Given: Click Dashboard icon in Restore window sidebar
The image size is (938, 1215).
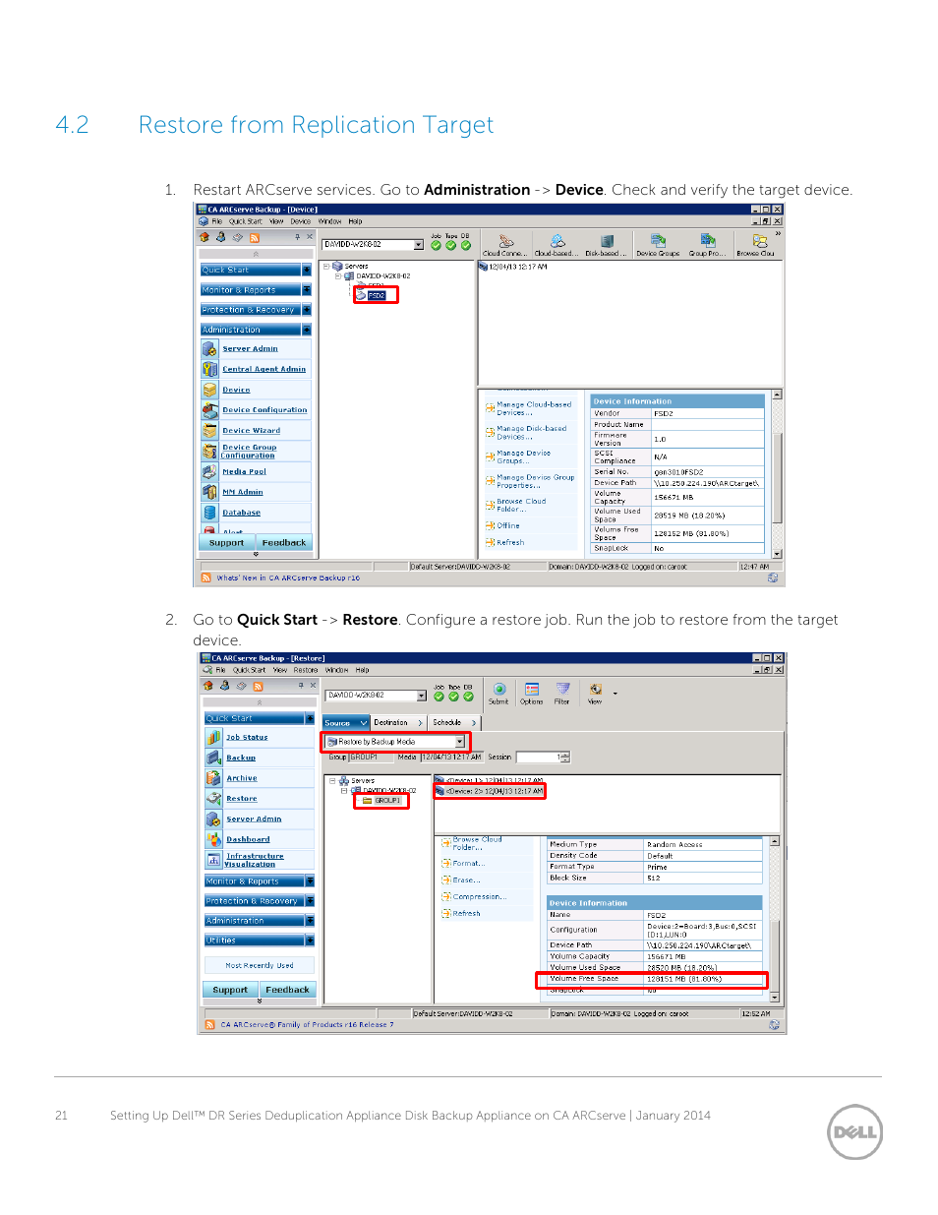Looking at the screenshot, I should [x=213, y=839].
